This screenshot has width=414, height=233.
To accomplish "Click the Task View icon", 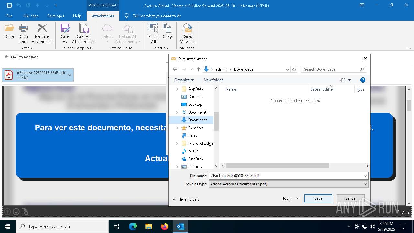I will coord(116,227).
